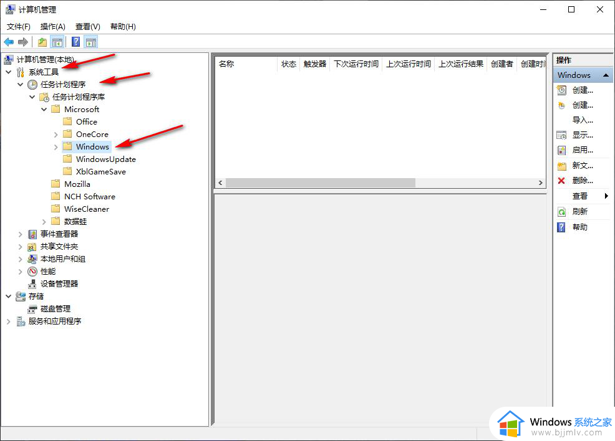Collapse the Microsoft folder node

pos(44,110)
